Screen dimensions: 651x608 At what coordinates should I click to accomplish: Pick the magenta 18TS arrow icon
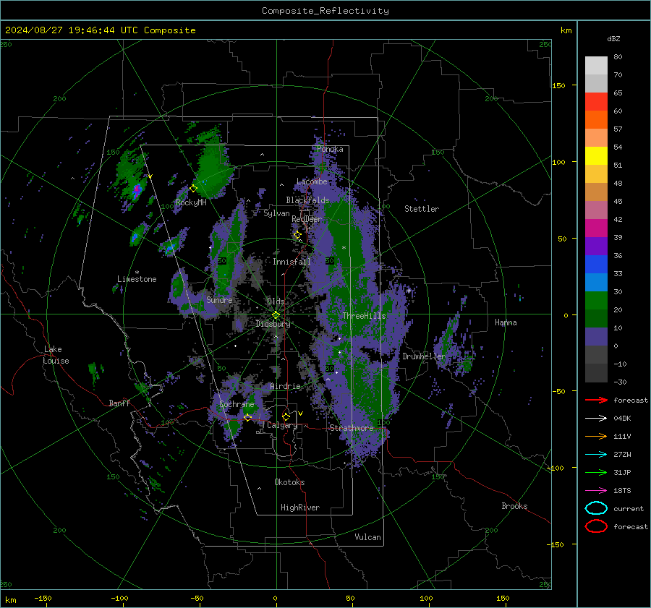point(596,491)
